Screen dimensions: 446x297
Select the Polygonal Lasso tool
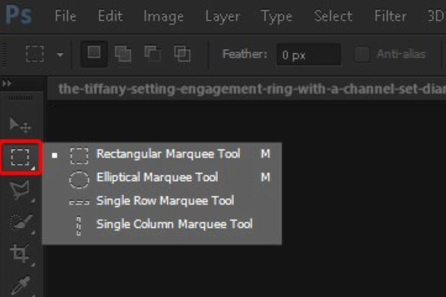click(x=20, y=190)
